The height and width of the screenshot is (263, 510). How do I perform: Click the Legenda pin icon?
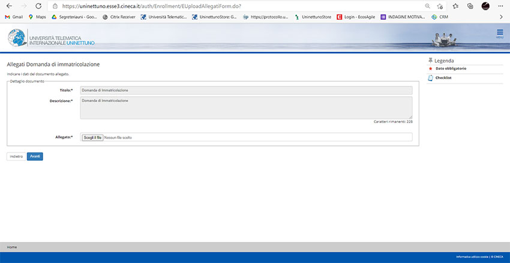(430, 61)
